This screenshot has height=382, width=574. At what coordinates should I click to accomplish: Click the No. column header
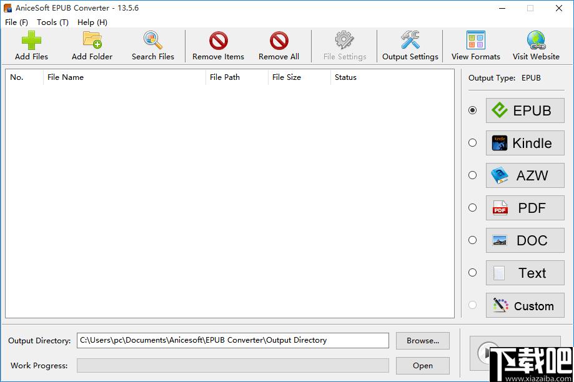tap(24, 77)
